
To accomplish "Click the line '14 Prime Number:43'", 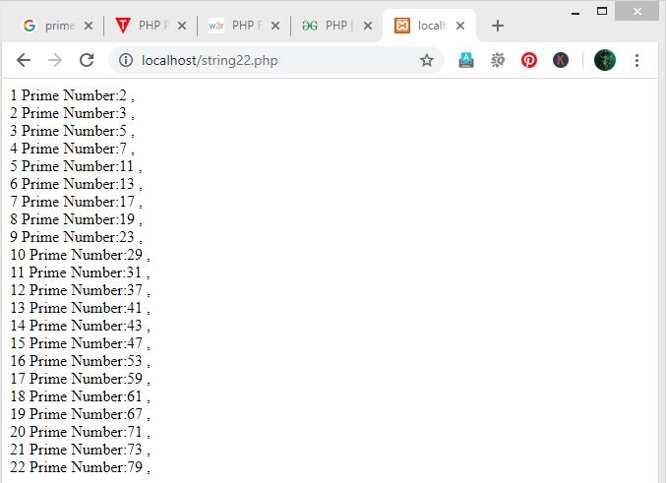I will 80,326.
